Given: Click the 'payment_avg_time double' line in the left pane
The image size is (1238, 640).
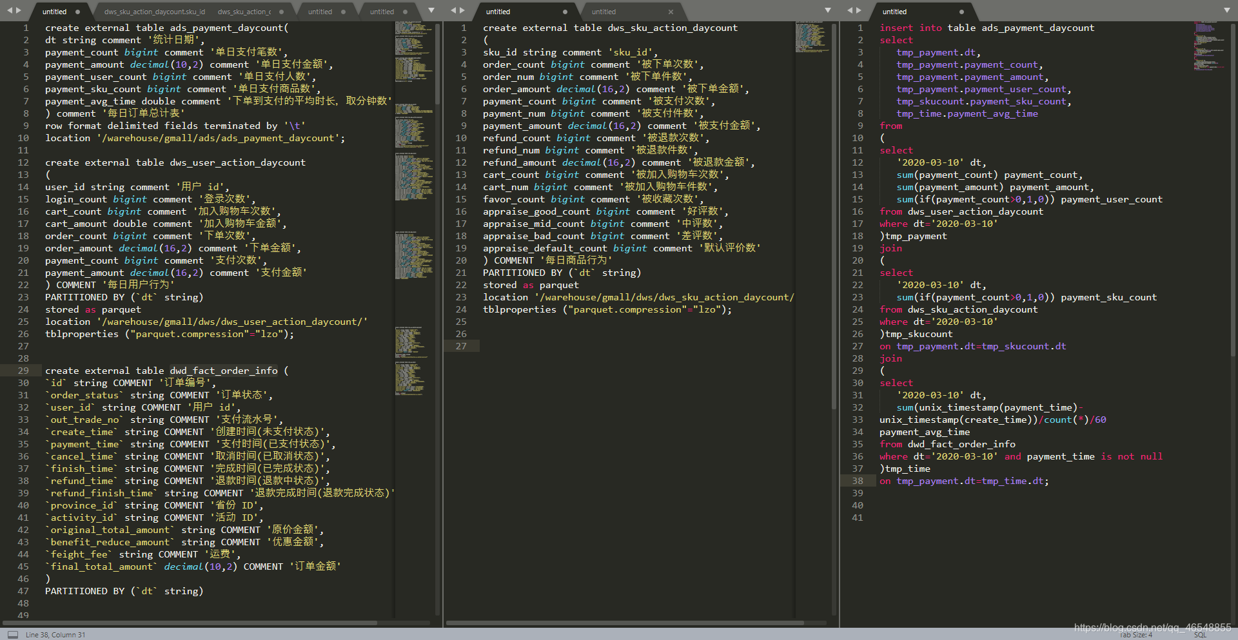Looking at the screenshot, I should (x=219, y=101).
